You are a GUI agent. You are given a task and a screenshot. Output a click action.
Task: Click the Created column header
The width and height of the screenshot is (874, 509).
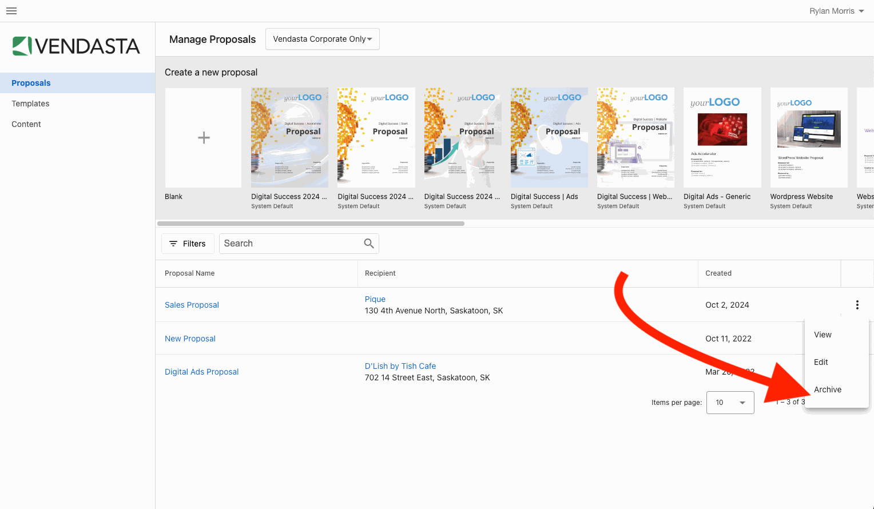(x=718, y=273)
